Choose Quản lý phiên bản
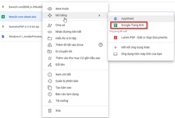This screenshot has height=118, width=175. (75, 81)
